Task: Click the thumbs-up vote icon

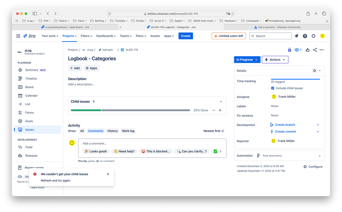Action: 307,50
